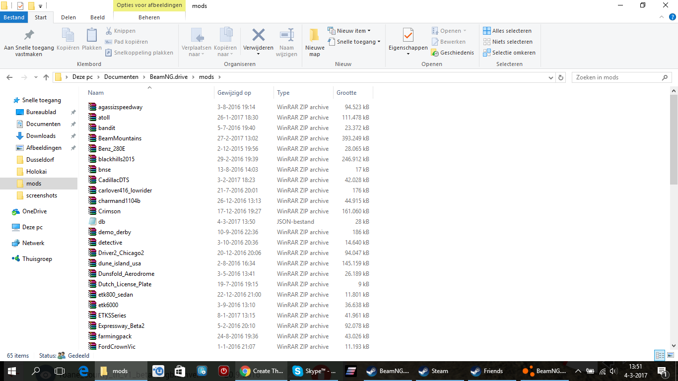Viewport: 678px width, 381px height.
Task: Open Windows Start menu
Action: [x=12, y=371]
